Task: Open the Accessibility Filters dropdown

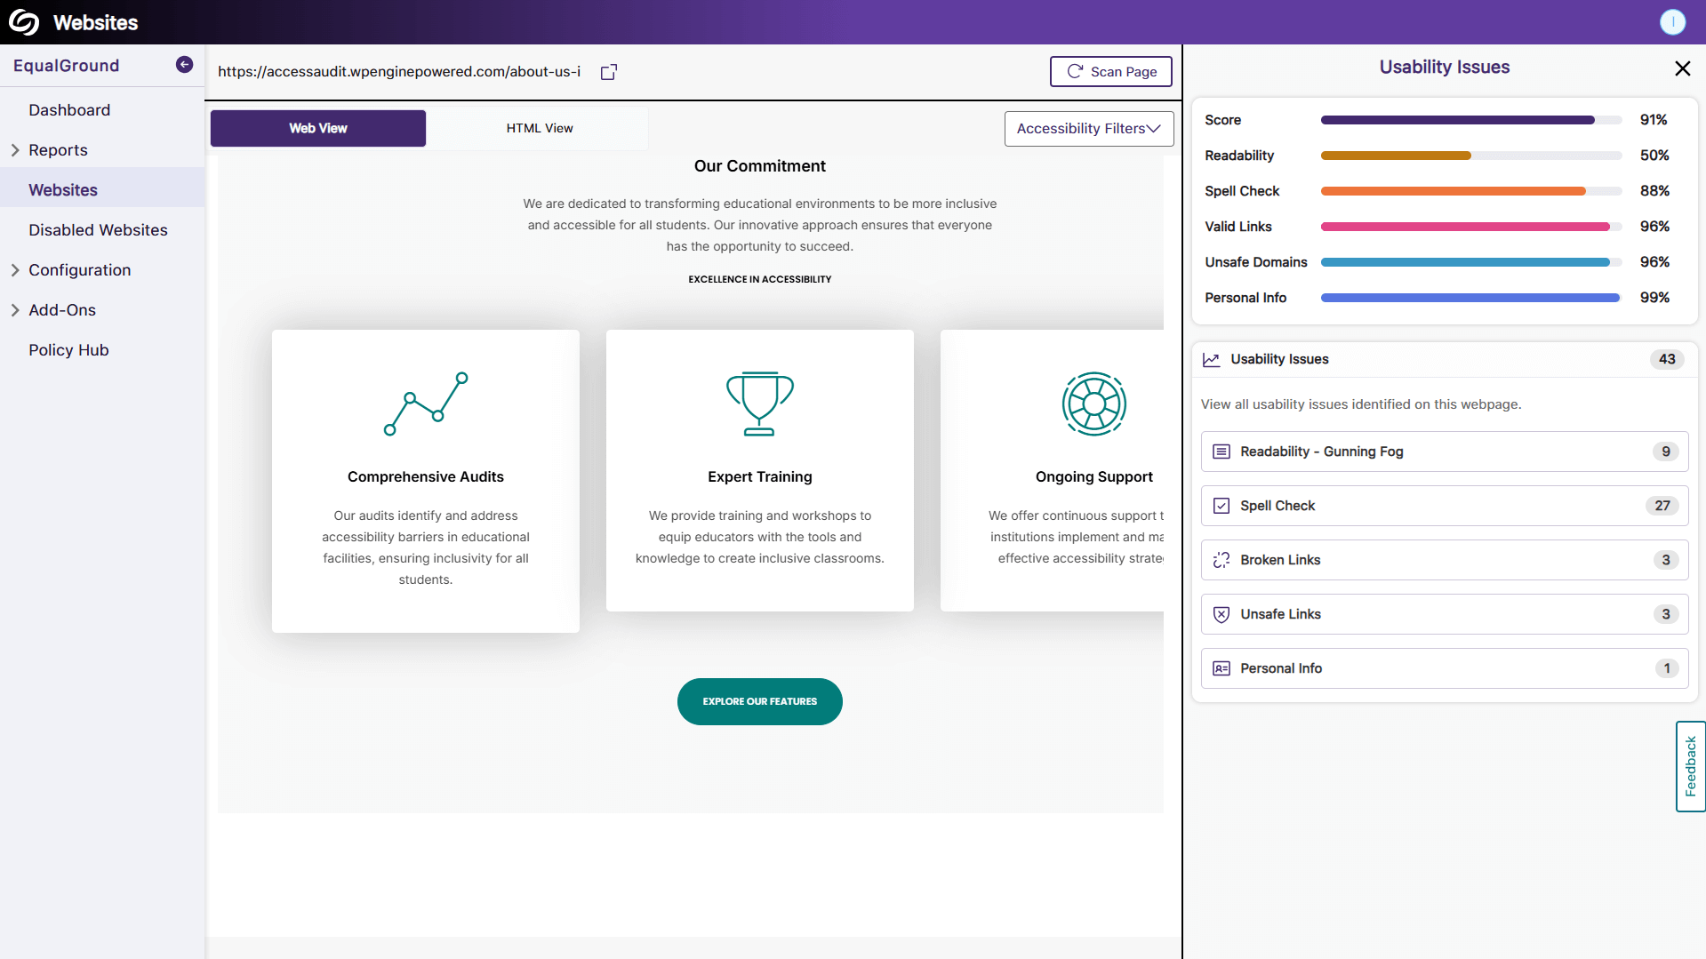Action: click(x=1089, y=129)
